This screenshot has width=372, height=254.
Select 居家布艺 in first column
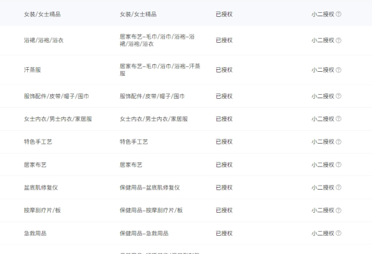[x=35, y=165]
